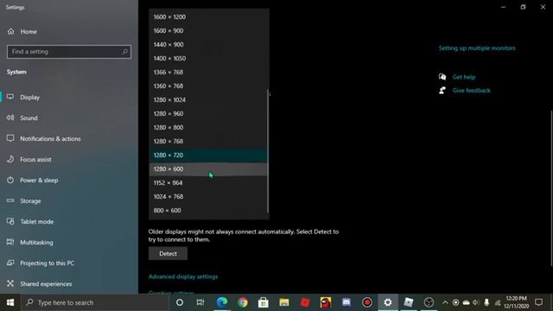Choose 1600 × 900 resolution

[x=208, y=31]
